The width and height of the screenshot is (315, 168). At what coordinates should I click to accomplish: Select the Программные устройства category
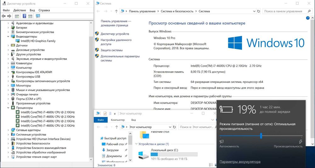(x=33, y=103)
